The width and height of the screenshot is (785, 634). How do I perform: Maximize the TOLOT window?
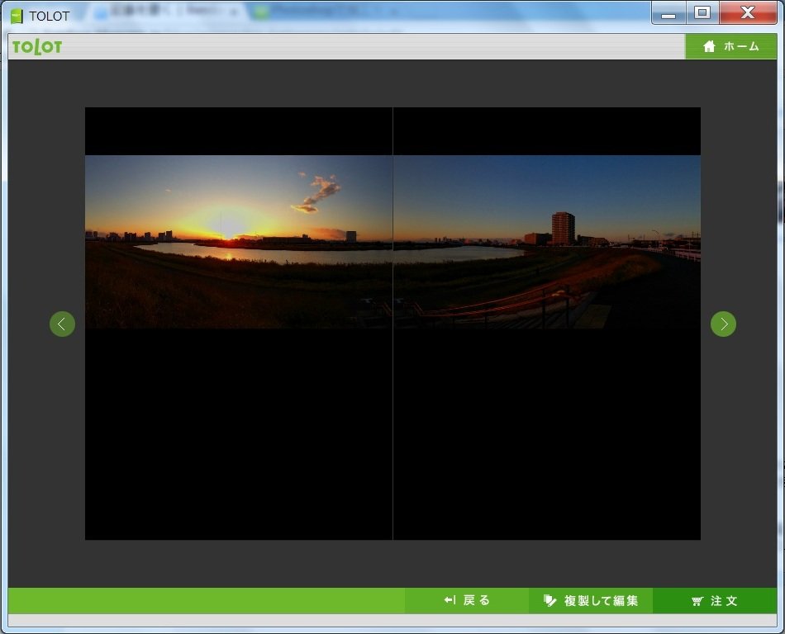tap(702, 12)
